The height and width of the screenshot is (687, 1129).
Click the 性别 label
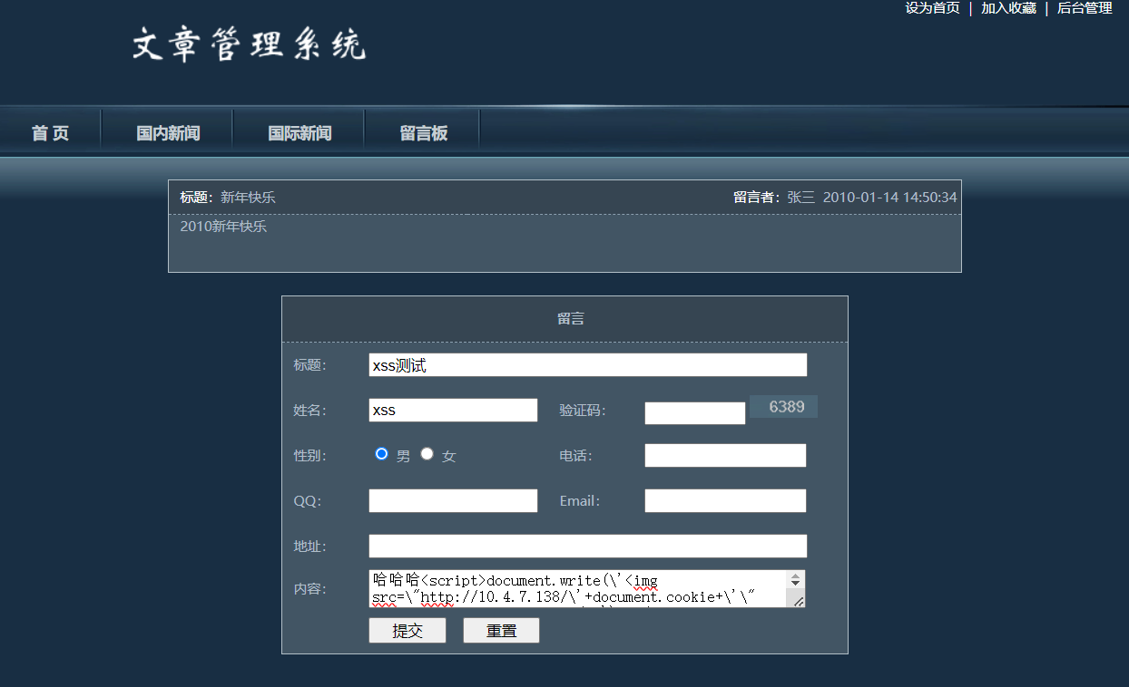(x=309, y=455)
